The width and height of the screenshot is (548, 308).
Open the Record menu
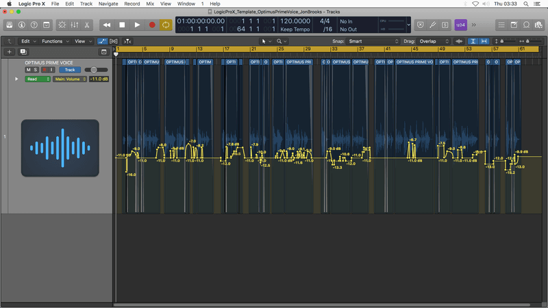tap(132, 3)
